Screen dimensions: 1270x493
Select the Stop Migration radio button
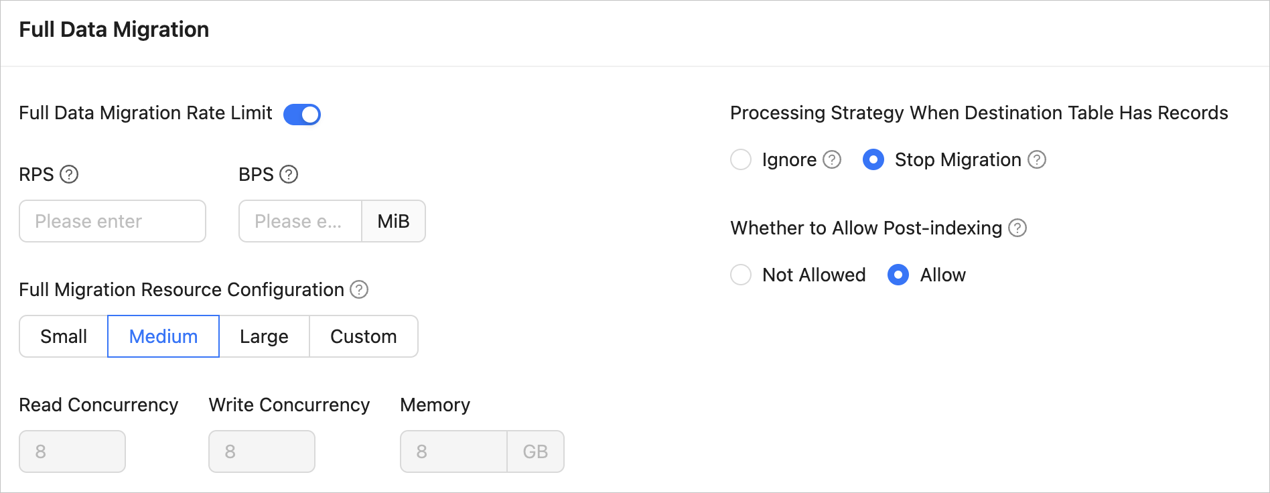tap(873, 159)
